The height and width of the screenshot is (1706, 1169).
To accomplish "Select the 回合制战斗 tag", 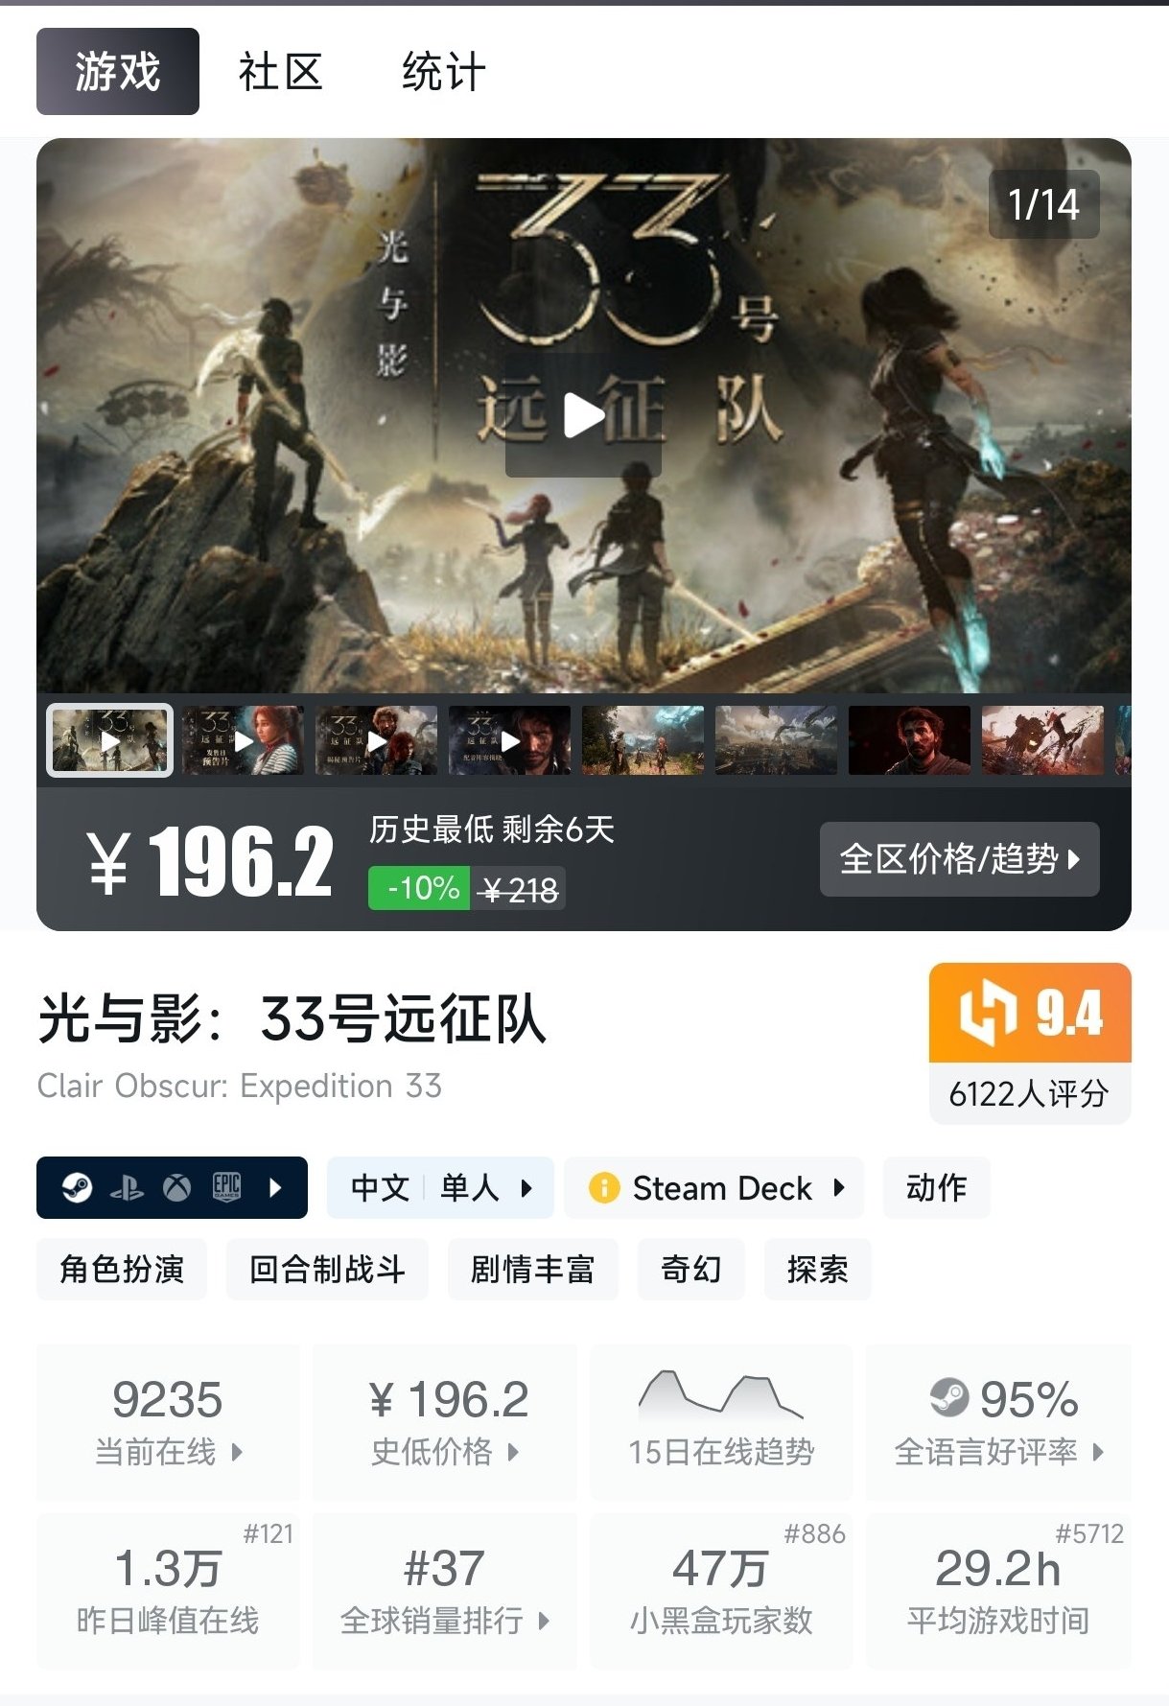I will (327, 1270).
